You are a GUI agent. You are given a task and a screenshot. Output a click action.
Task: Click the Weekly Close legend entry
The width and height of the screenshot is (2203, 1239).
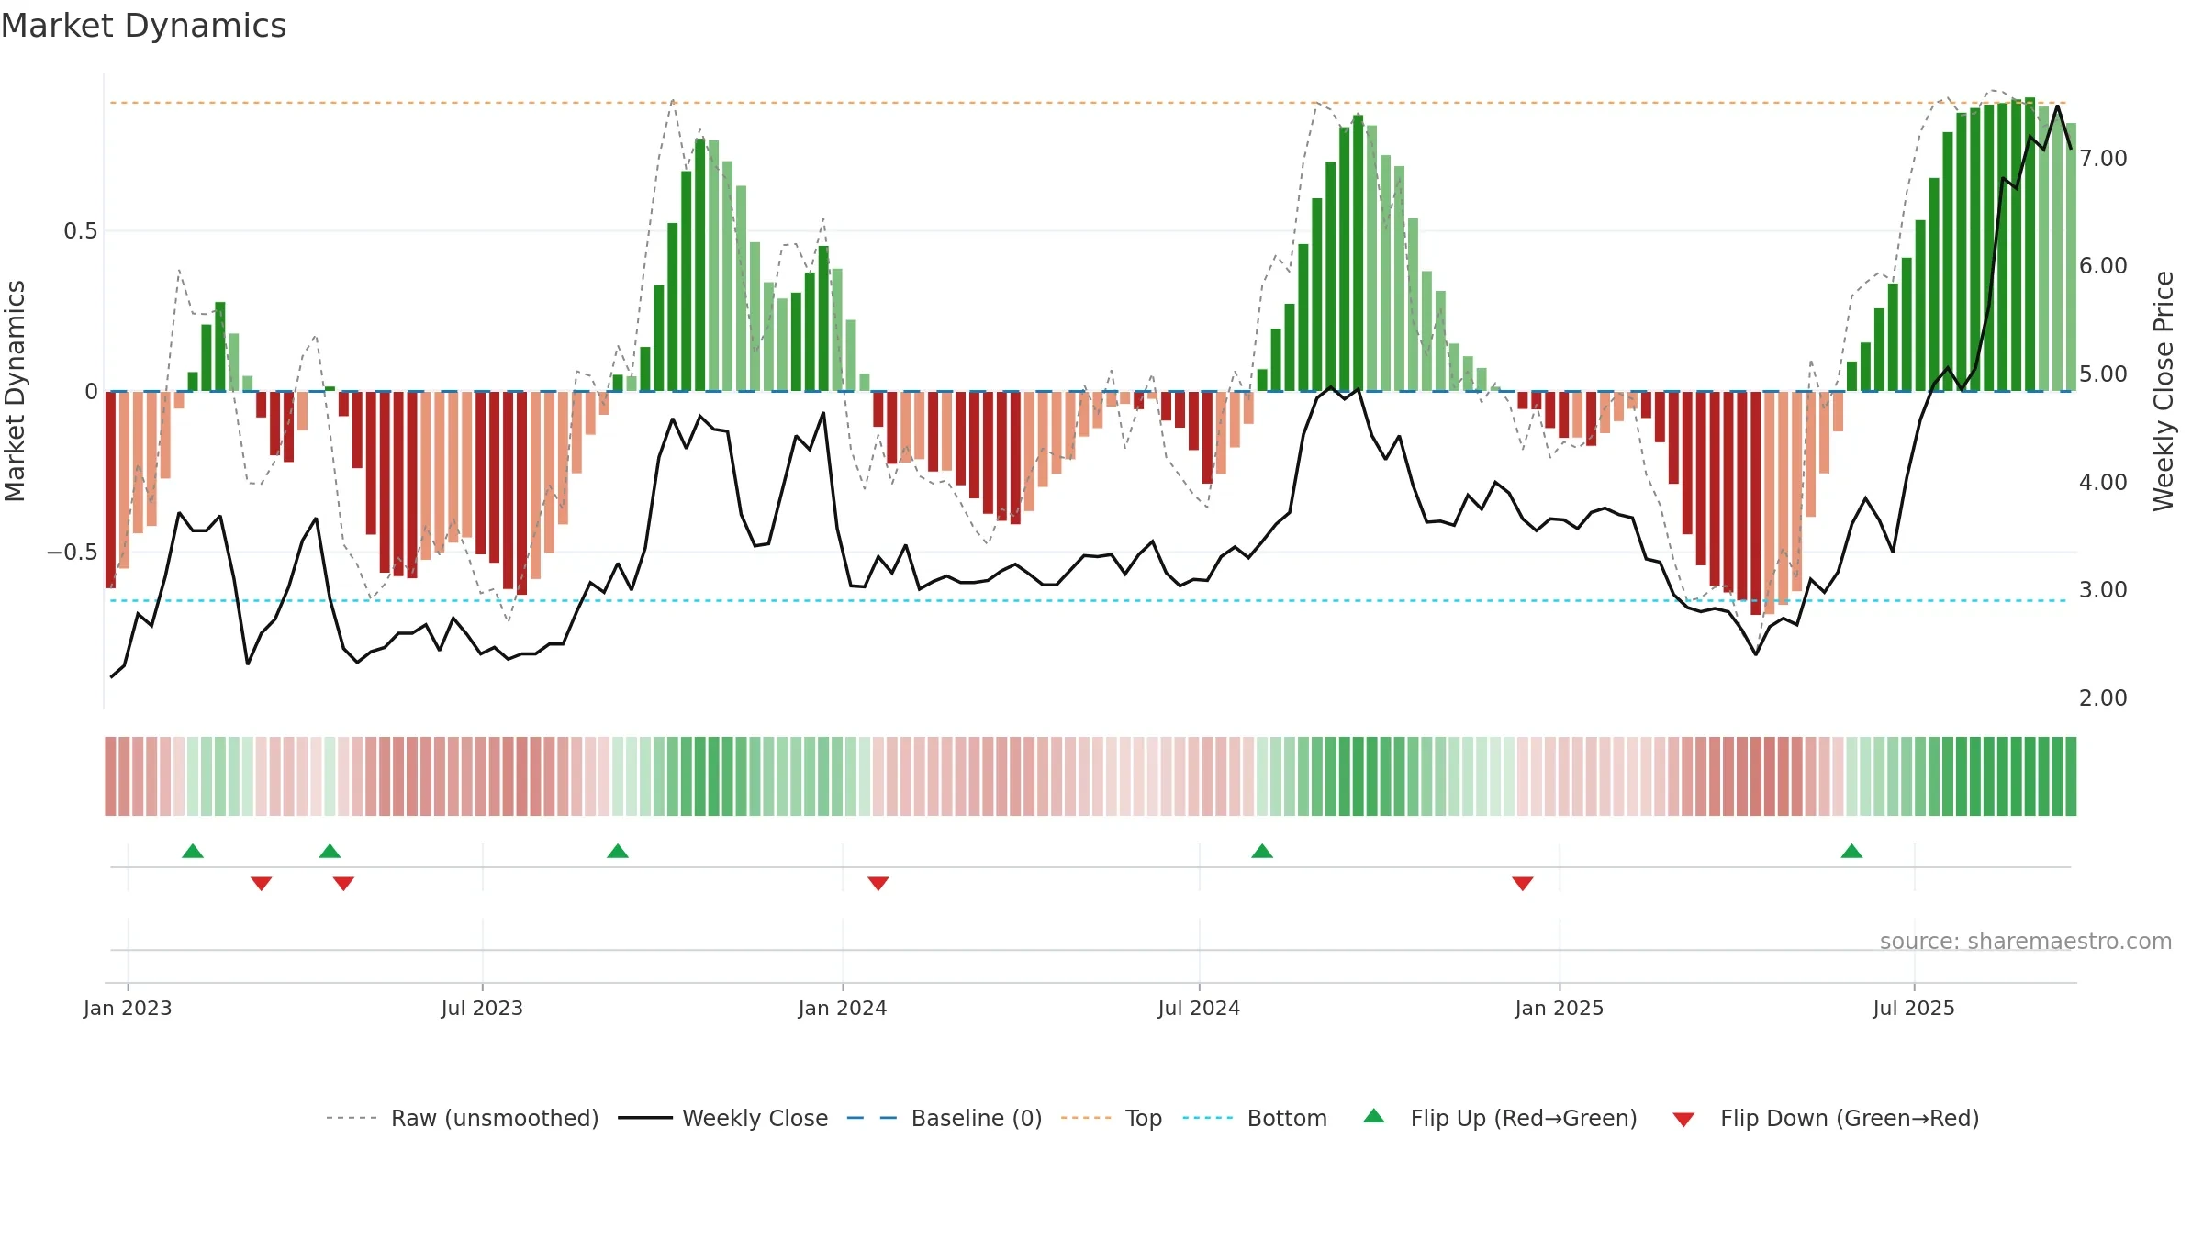(723, 1118)
